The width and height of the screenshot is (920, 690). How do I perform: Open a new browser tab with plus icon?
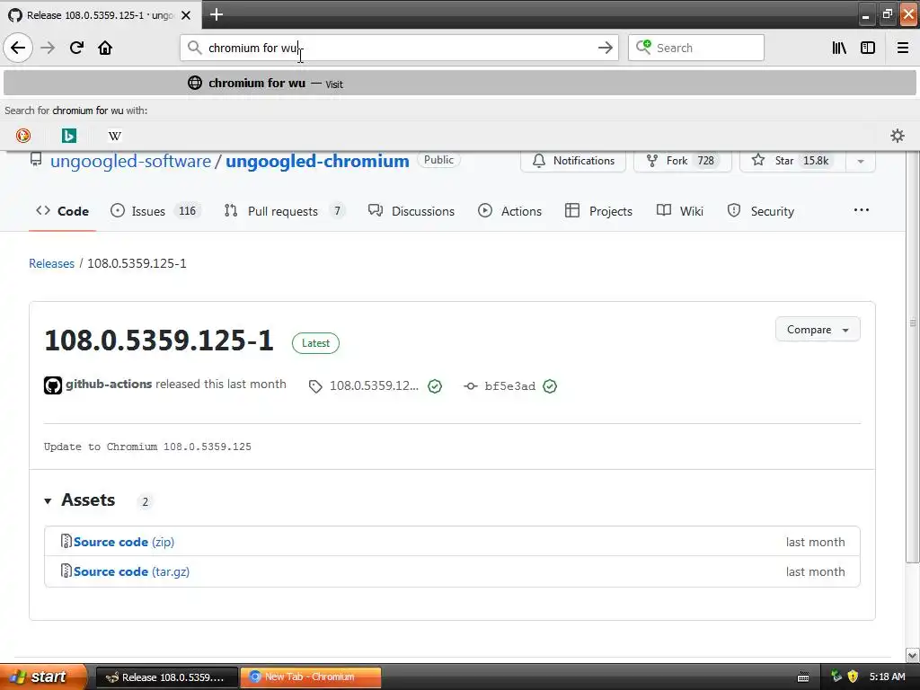(x=216, y=14)
